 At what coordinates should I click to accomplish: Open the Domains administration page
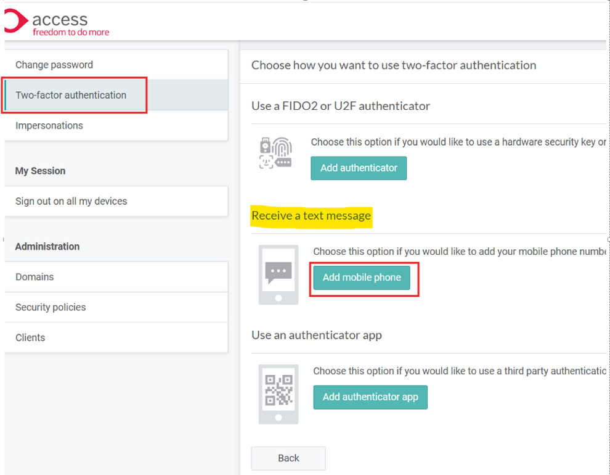click(35, 277)
